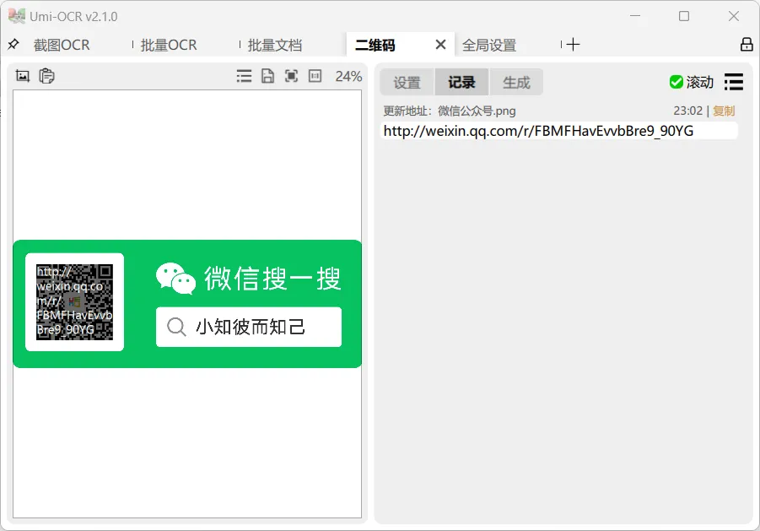Lock the tab bar with the padlock icon

pyautogui.click(x=747, y=45)
